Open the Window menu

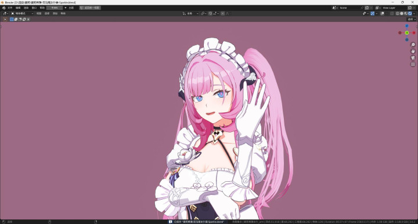[34, 8]
